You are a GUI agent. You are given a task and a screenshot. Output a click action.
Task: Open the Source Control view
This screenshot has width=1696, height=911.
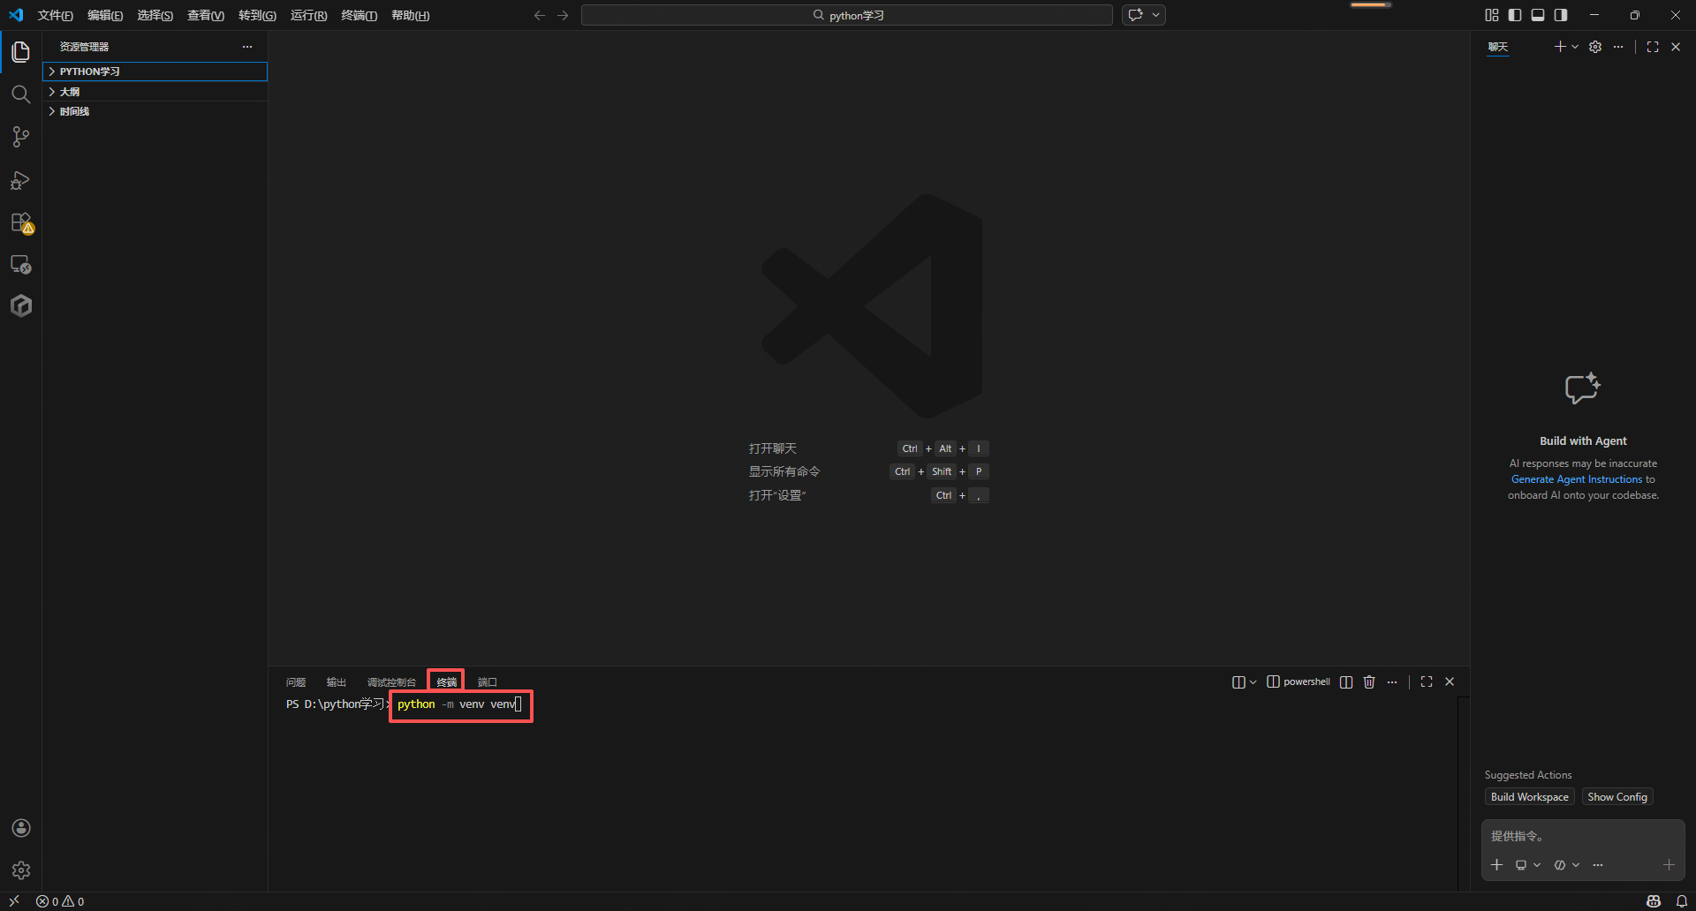21,137
